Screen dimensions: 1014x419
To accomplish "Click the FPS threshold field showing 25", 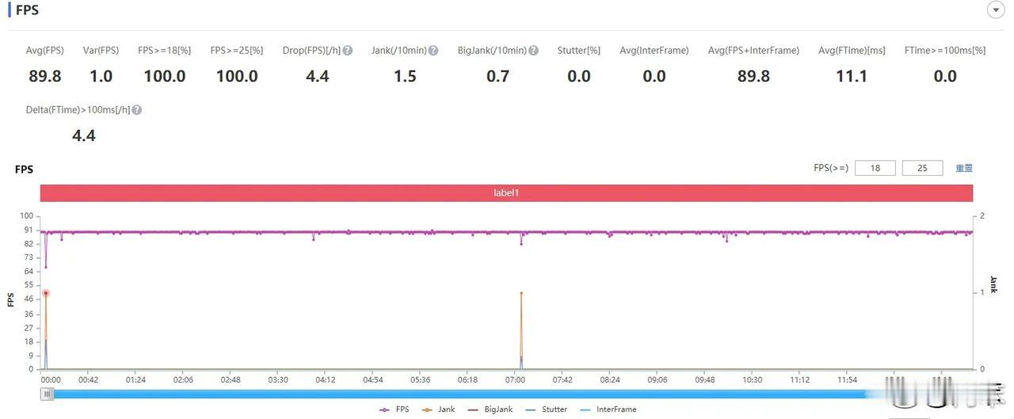I will tap(922, 168).
